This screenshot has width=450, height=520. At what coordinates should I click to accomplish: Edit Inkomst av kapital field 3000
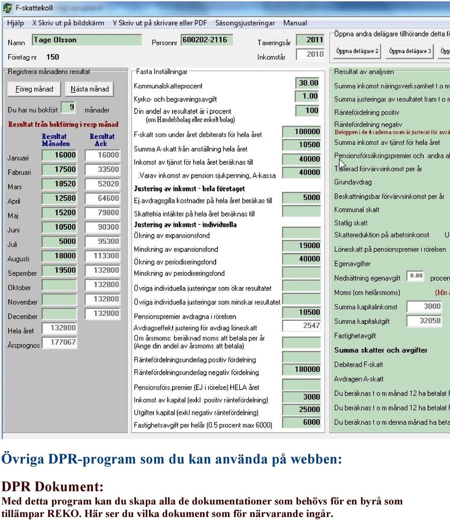[x=301, y=397]
